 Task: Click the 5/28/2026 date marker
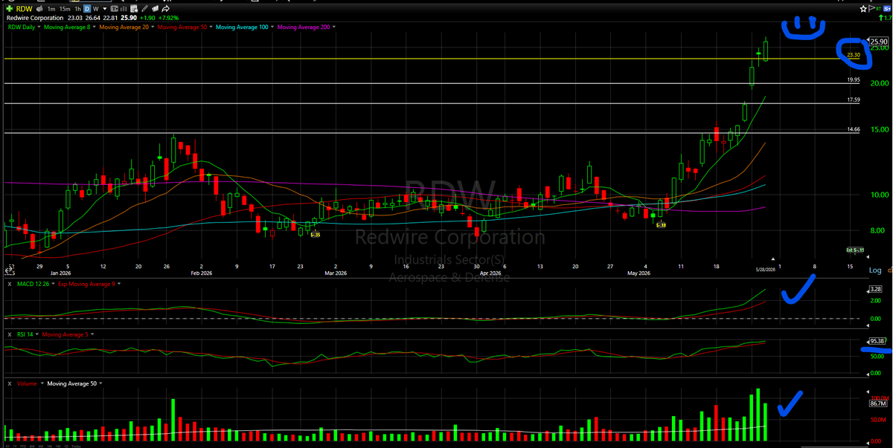tap(766, 269)
